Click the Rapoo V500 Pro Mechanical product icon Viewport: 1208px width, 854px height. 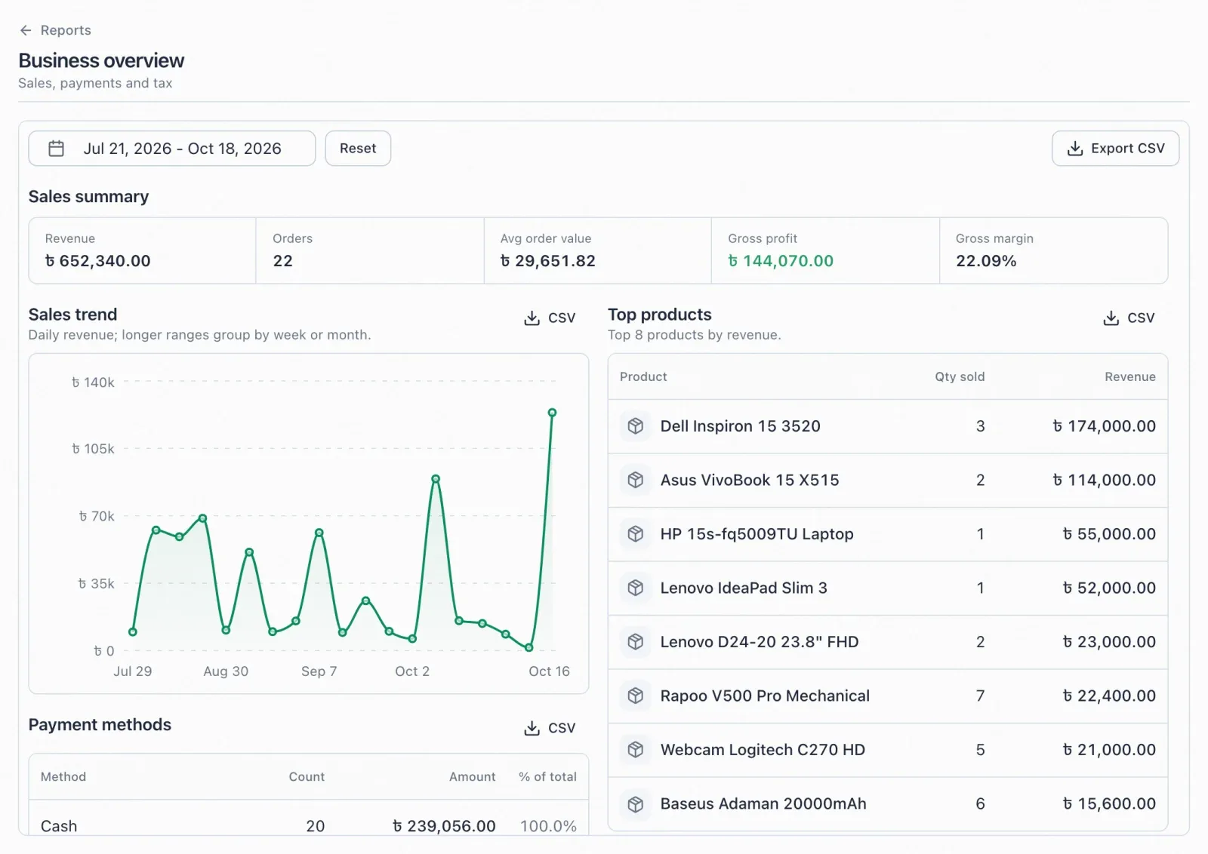tap(636, 696)
